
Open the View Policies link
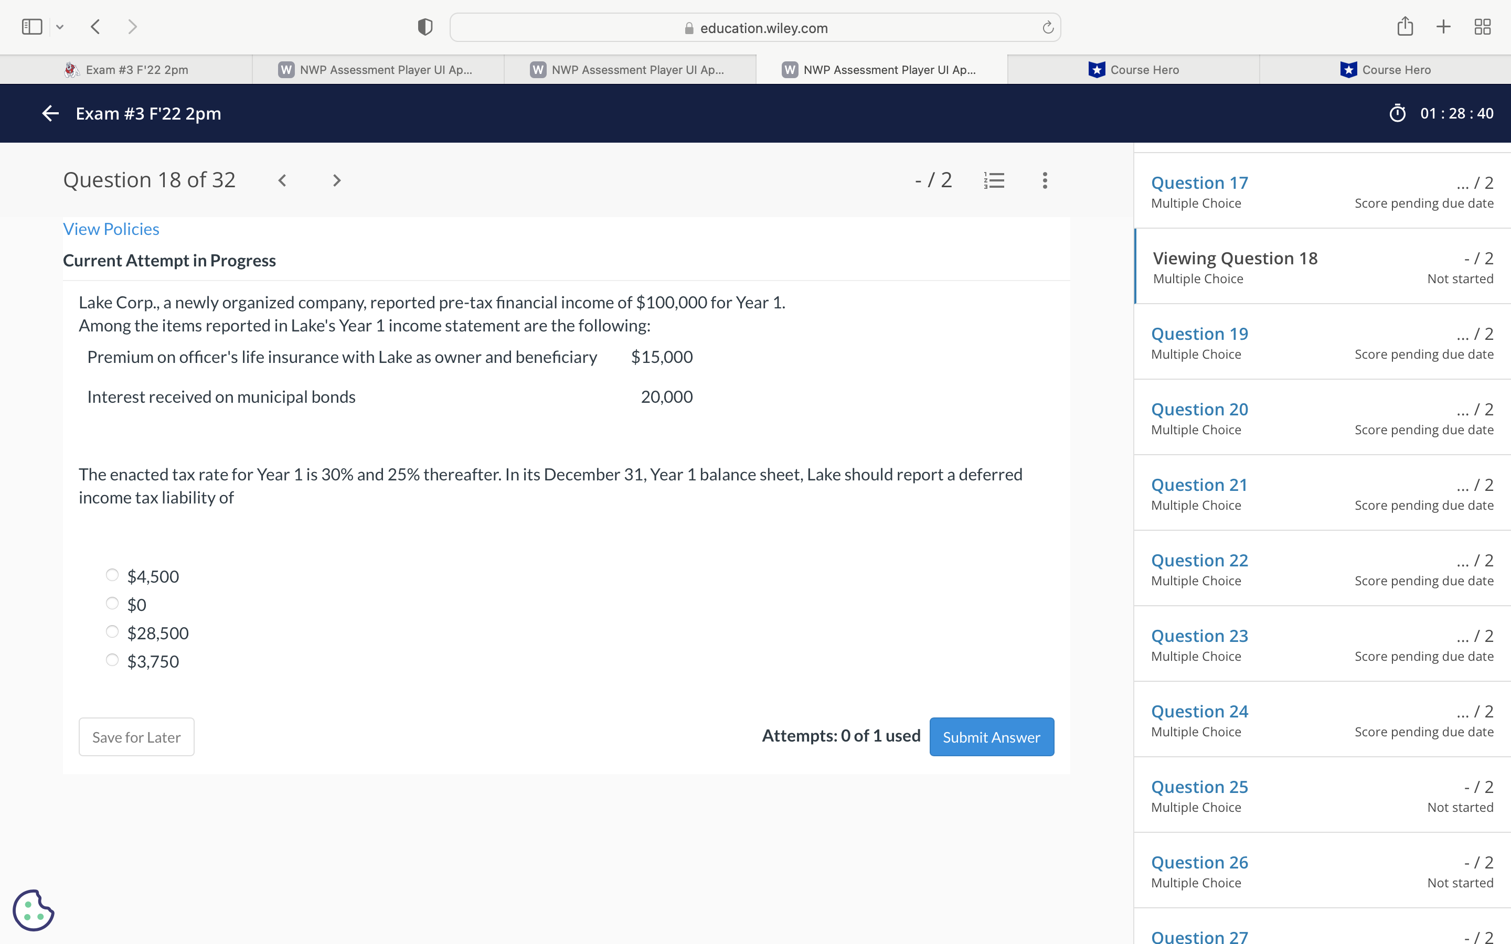click(x=111, y=229)
